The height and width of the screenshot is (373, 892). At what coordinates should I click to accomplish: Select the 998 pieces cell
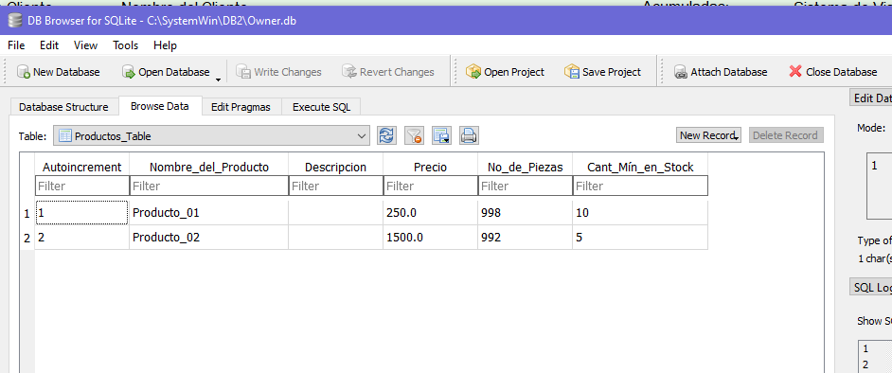[526, 213]
